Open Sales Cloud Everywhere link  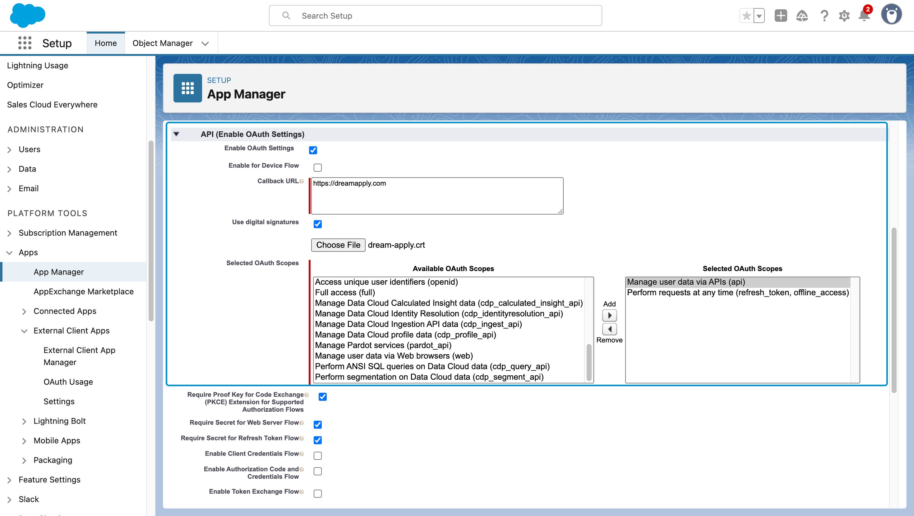pyautogui.click(x=52, y=104)
